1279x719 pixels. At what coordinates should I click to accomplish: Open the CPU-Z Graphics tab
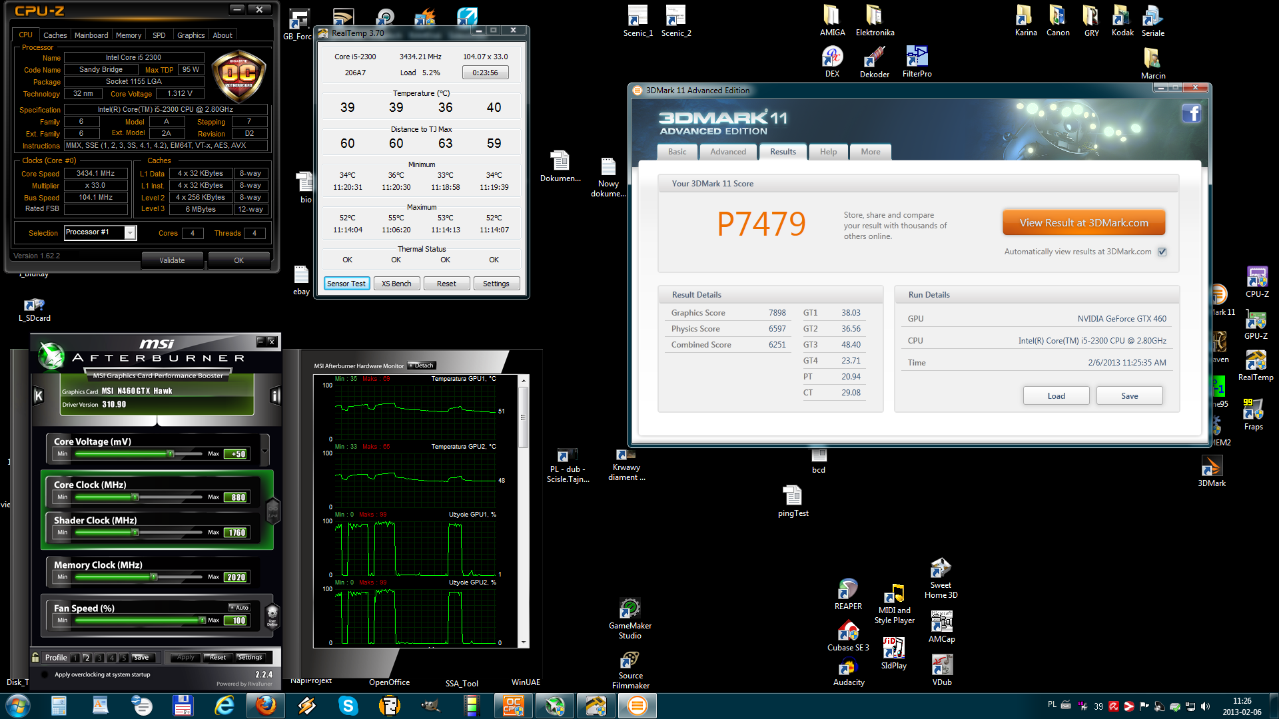[191, 35]
